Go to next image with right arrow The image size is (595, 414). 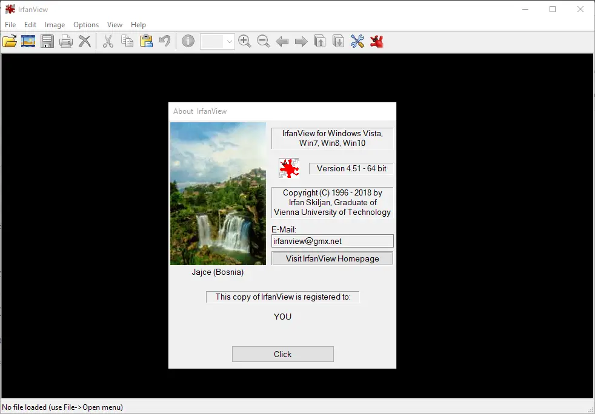[301, 41]
